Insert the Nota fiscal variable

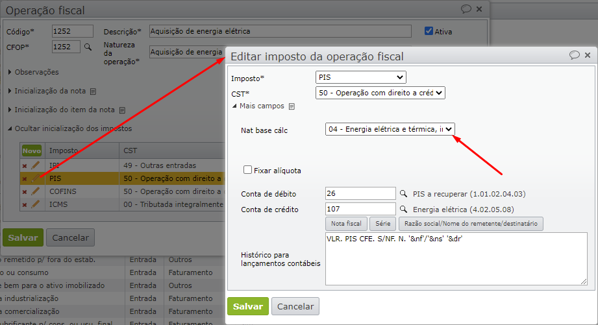pos(346,224)
